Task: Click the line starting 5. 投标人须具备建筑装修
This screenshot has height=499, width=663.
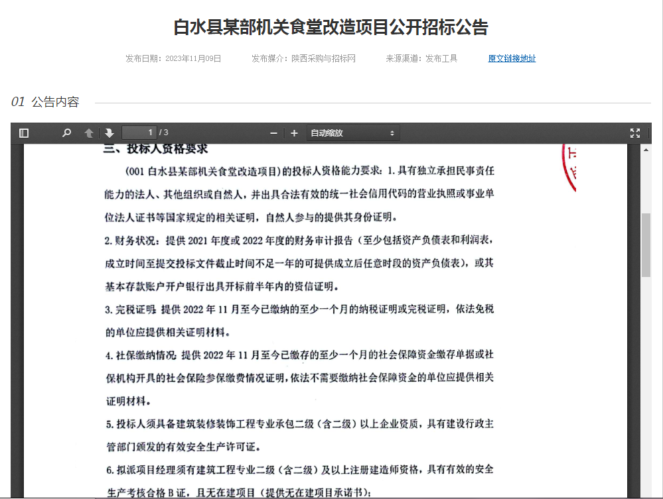Action: 300,424
